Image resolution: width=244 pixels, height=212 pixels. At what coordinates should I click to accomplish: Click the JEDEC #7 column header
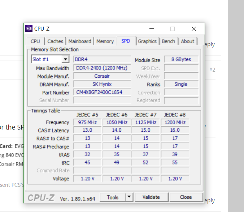pyautogui.click(x=145, y=115)
